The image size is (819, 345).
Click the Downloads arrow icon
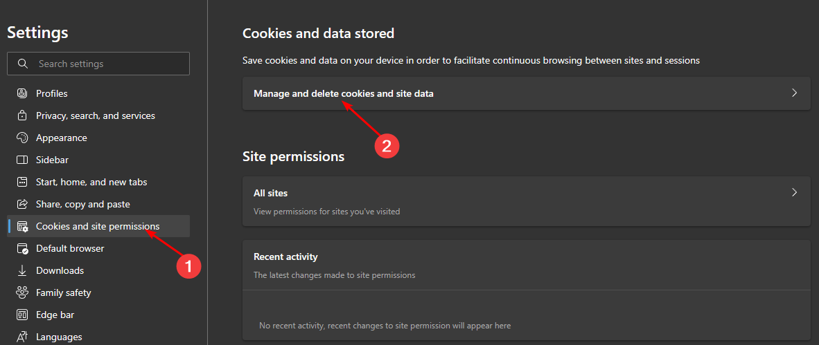[x=22, y=270]
